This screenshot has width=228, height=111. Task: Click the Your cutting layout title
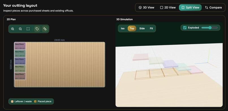click(20, 6)
